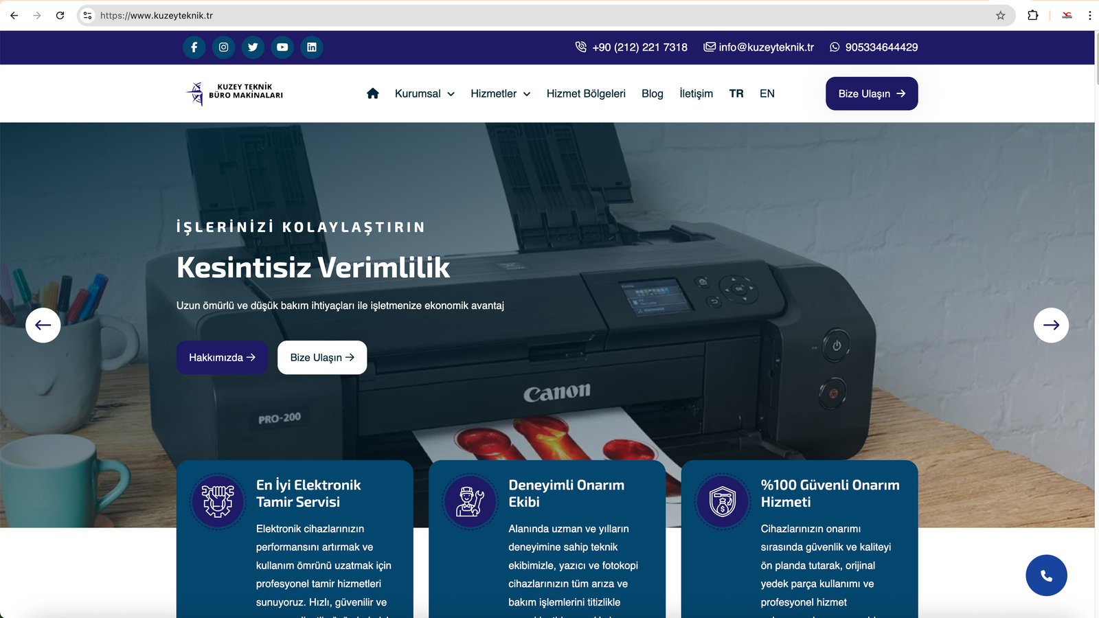Click 'En İyi Elektronik Tamir Servisi' heading

(x=308, y=493)
